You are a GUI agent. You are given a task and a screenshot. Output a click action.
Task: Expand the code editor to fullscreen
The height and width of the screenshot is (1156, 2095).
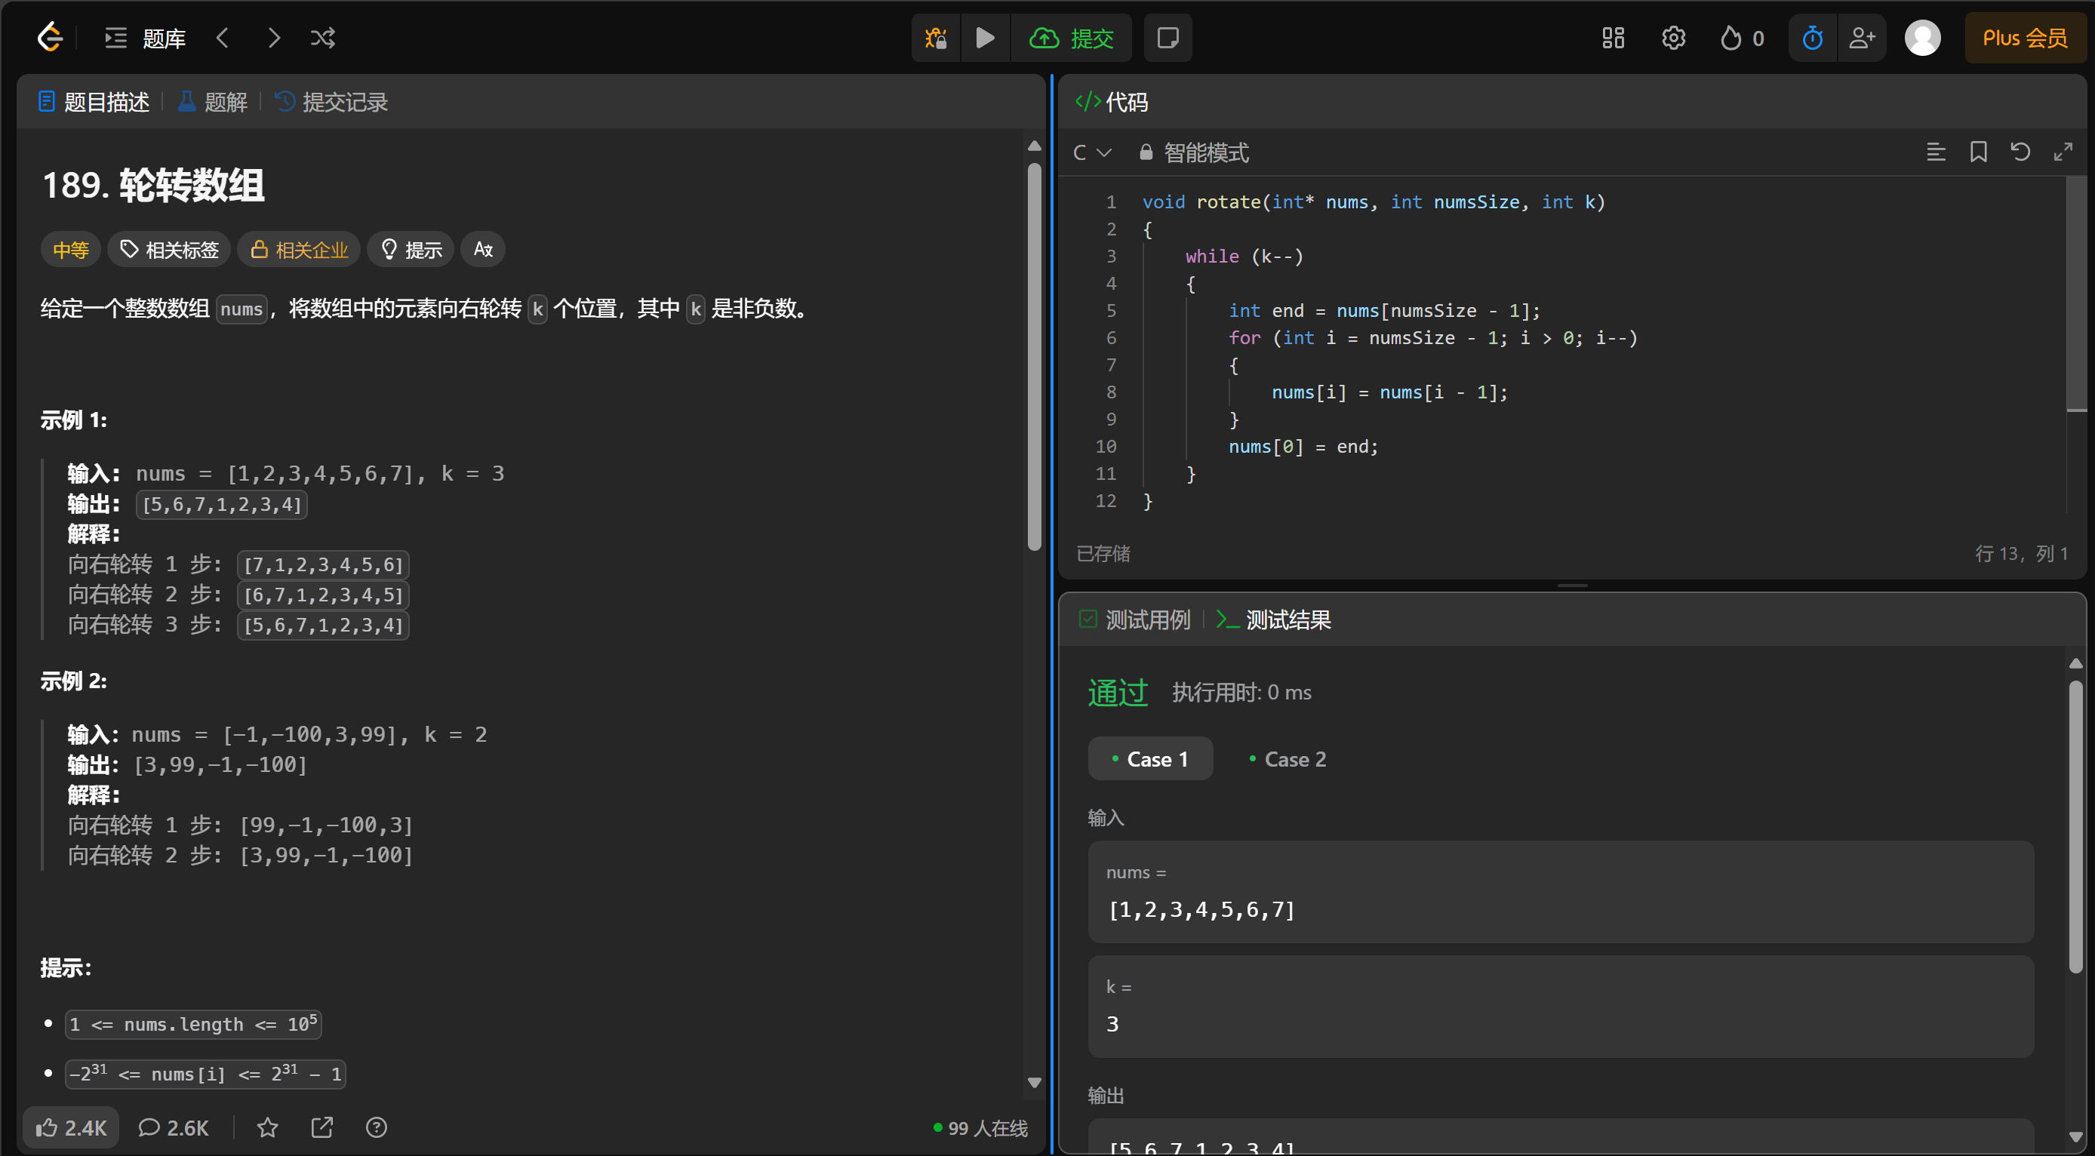pyautogui.click(x=2063, y=152)
